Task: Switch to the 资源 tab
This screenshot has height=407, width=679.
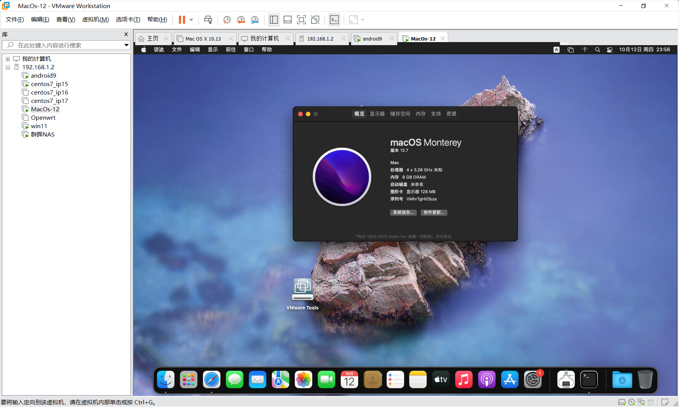Action: [451, 114]
